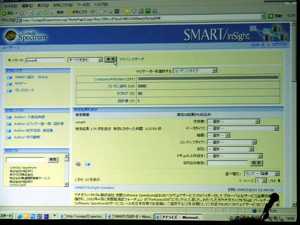The width and height of the screenshot is (300, 225).
Task: Click the ログアウト link
Action: click(x=279, y=44)
